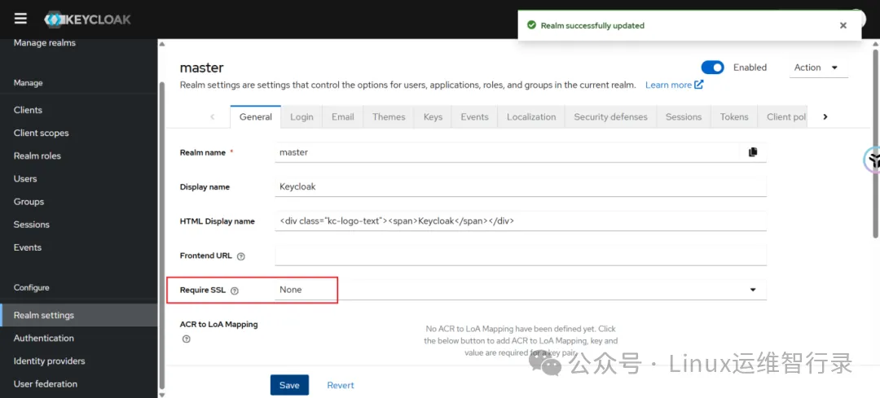
Task: Dismiss the realm updated notification
Action: [843, 25]
